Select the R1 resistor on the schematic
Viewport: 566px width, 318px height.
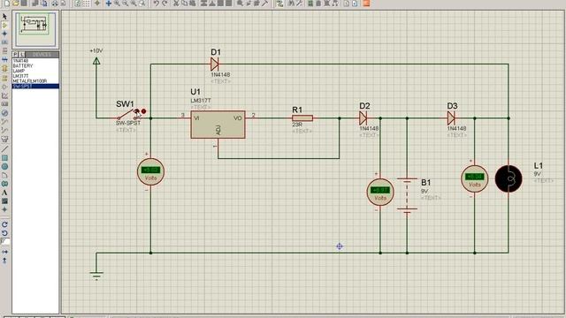302,117
